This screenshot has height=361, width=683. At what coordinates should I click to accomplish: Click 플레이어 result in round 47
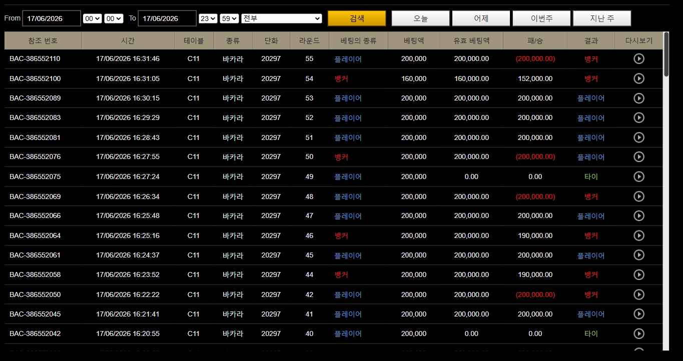coord(591,216)
